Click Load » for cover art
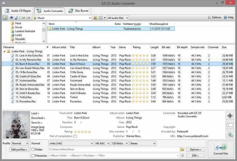This screenshot has width=237, height=161. click(x=35, y=113)
